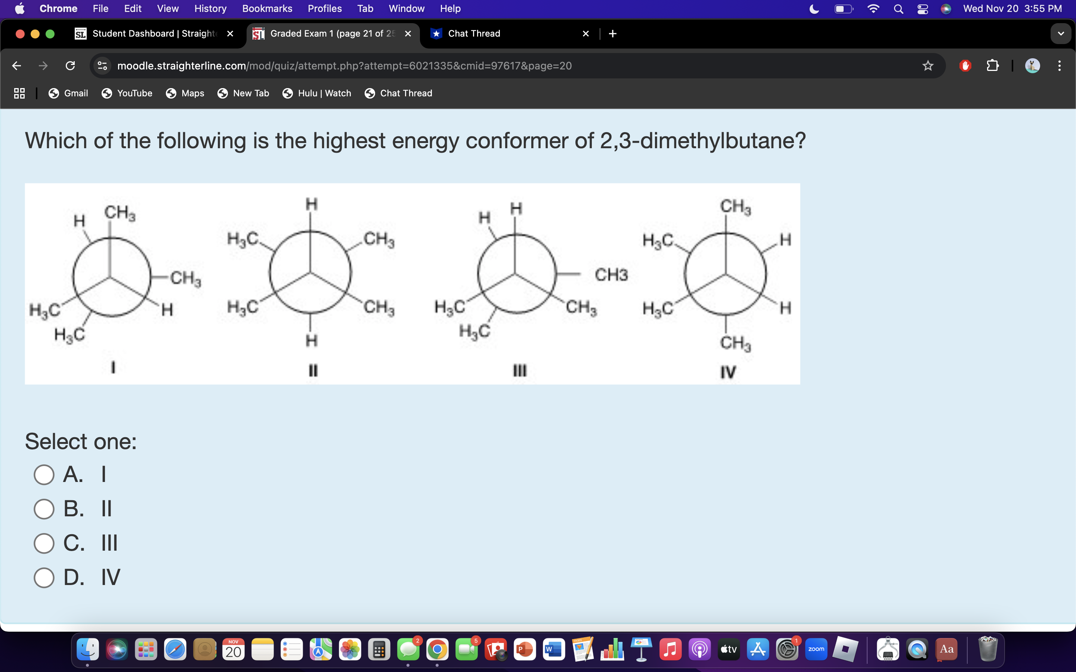Image resolution: width=1076 pixels, height=672 pixels.
Task: Click Spotlight search in the menu bar
Action: point(899,9)
